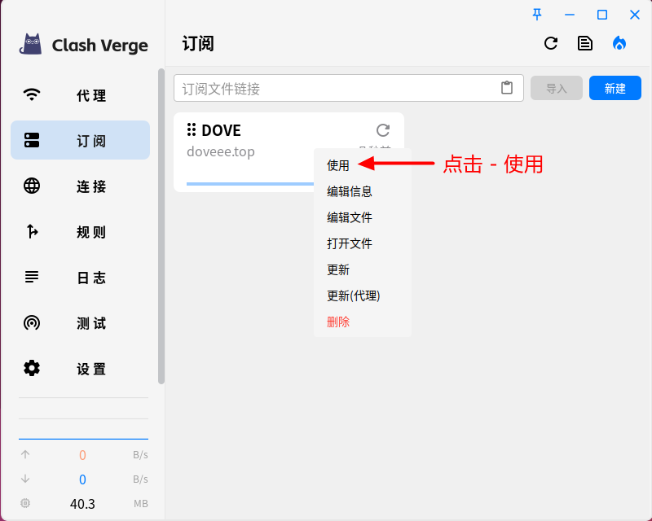652x521 pixels.
Task: Select 打开文件 in the context menu
Action: 363,243
